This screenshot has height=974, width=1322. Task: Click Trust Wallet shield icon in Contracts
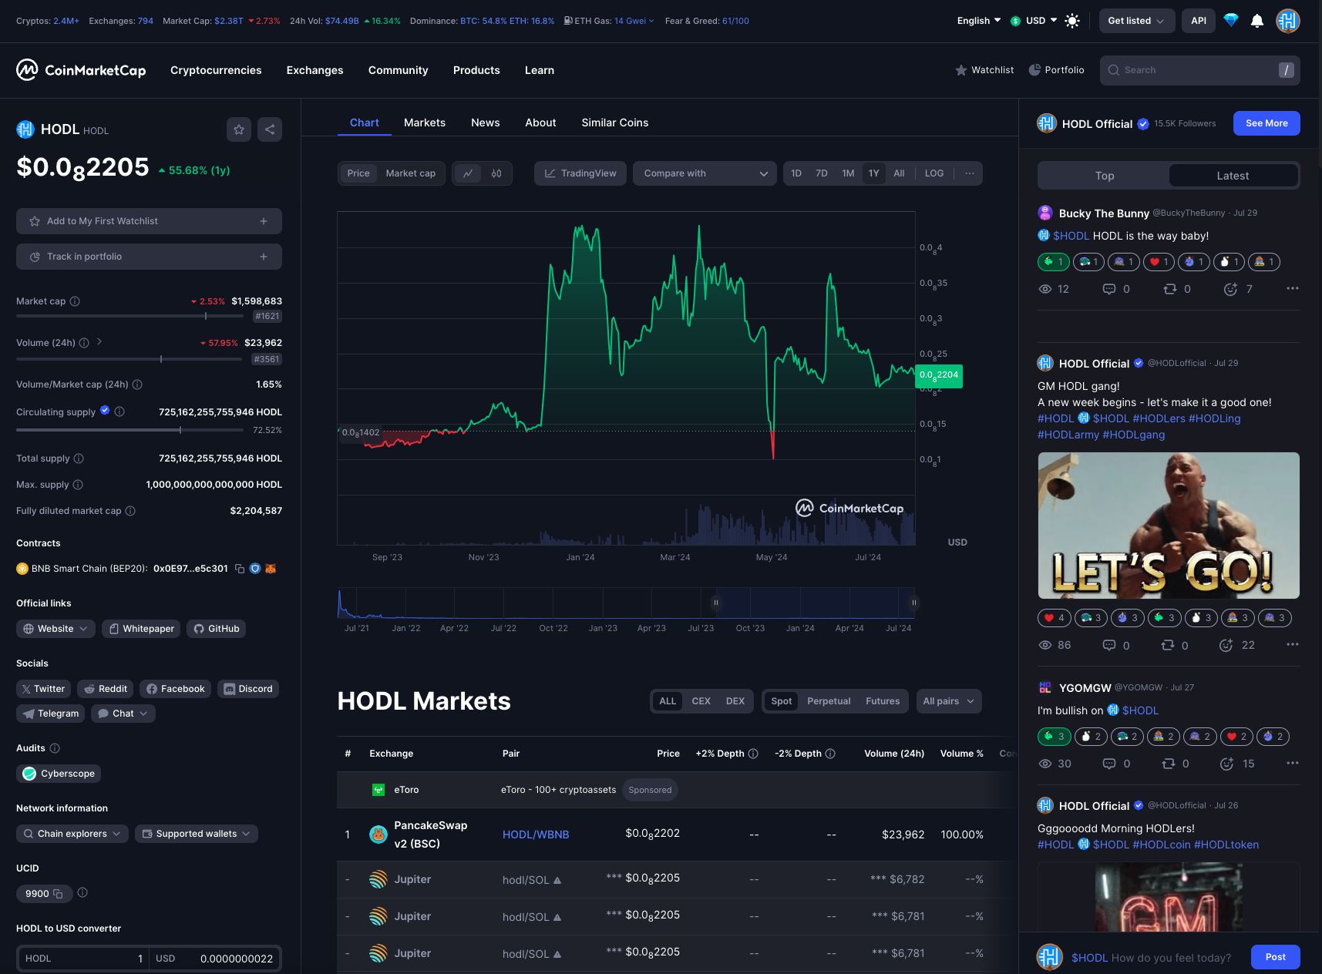click(x=255, y=569)
